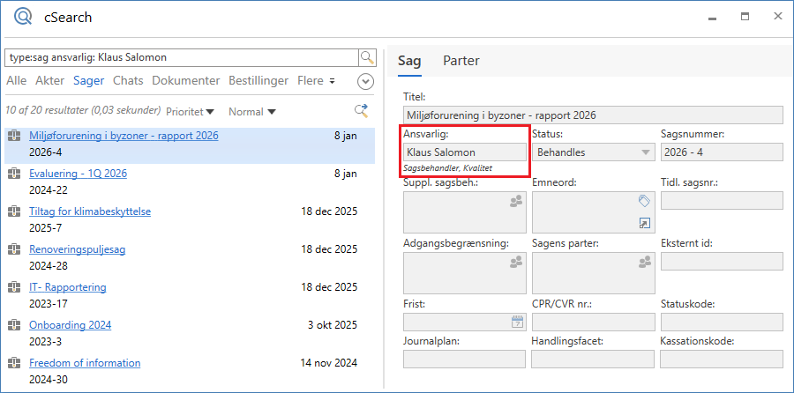Click the pop-out arrow icon in Emneord
The image size is (794, 393).
tap(645, 224)
